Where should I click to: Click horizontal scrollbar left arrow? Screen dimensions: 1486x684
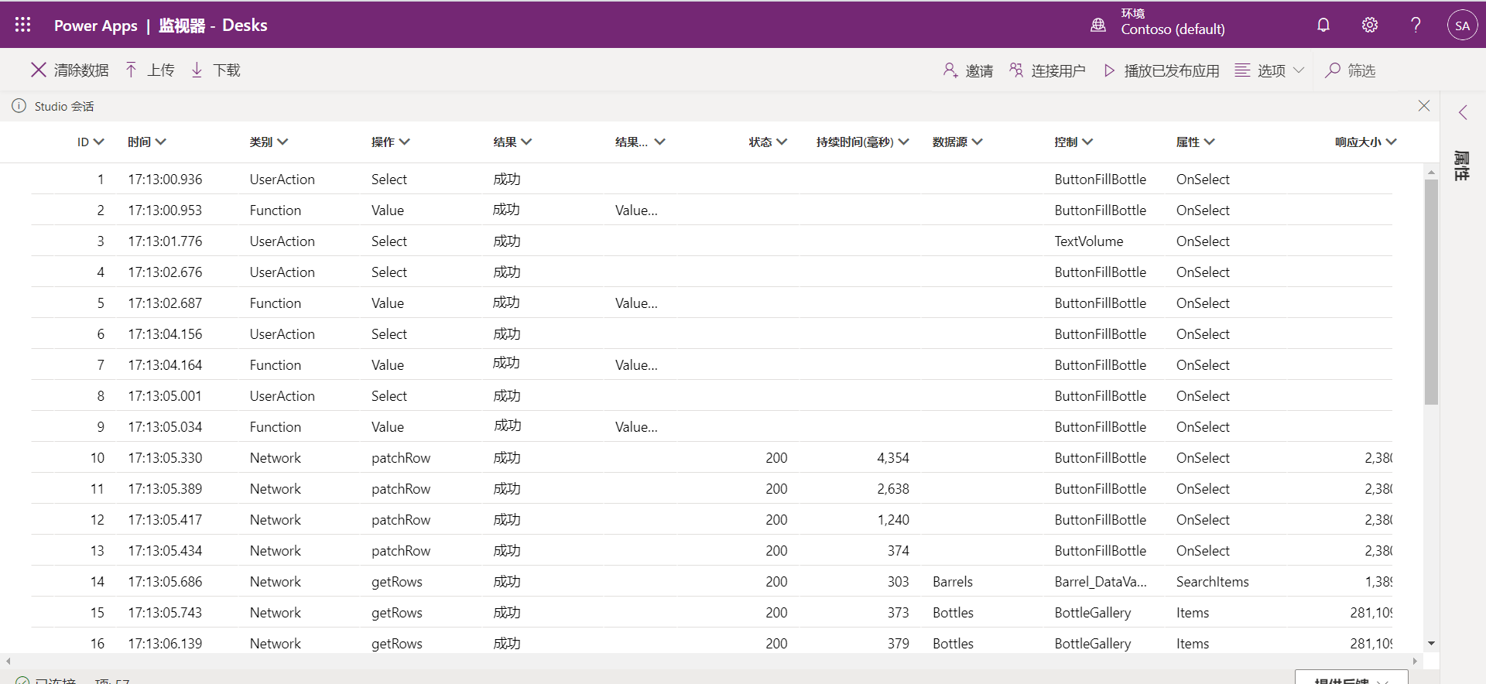(8, 661)
